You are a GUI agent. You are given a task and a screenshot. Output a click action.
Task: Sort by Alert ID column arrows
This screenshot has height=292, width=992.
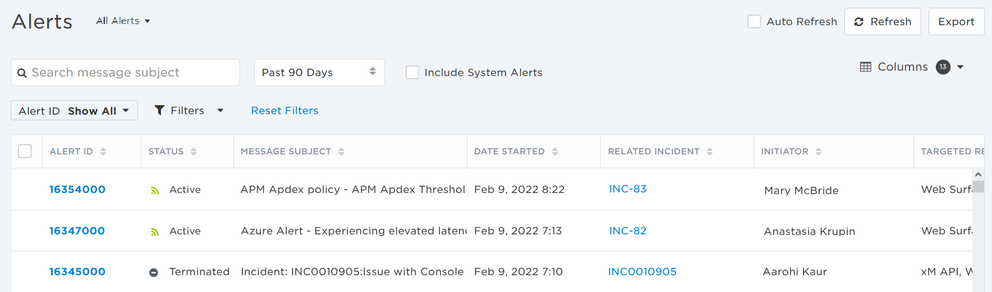tap(103, 152)
